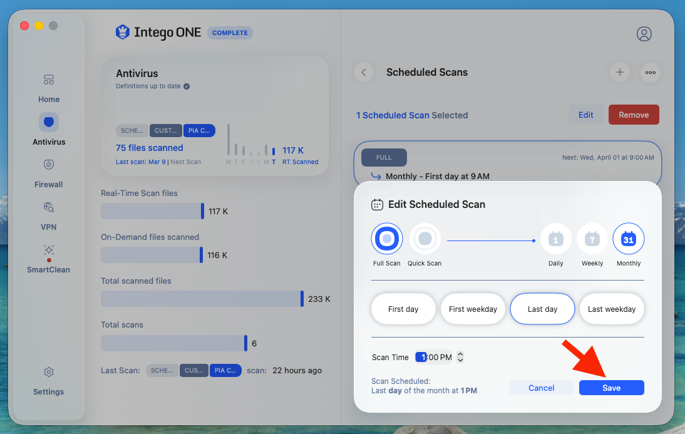This screenshot has height=434, width=685.
Task: Choose Quick Scan type
Action: pyautogui.click(x=425, y=239)
